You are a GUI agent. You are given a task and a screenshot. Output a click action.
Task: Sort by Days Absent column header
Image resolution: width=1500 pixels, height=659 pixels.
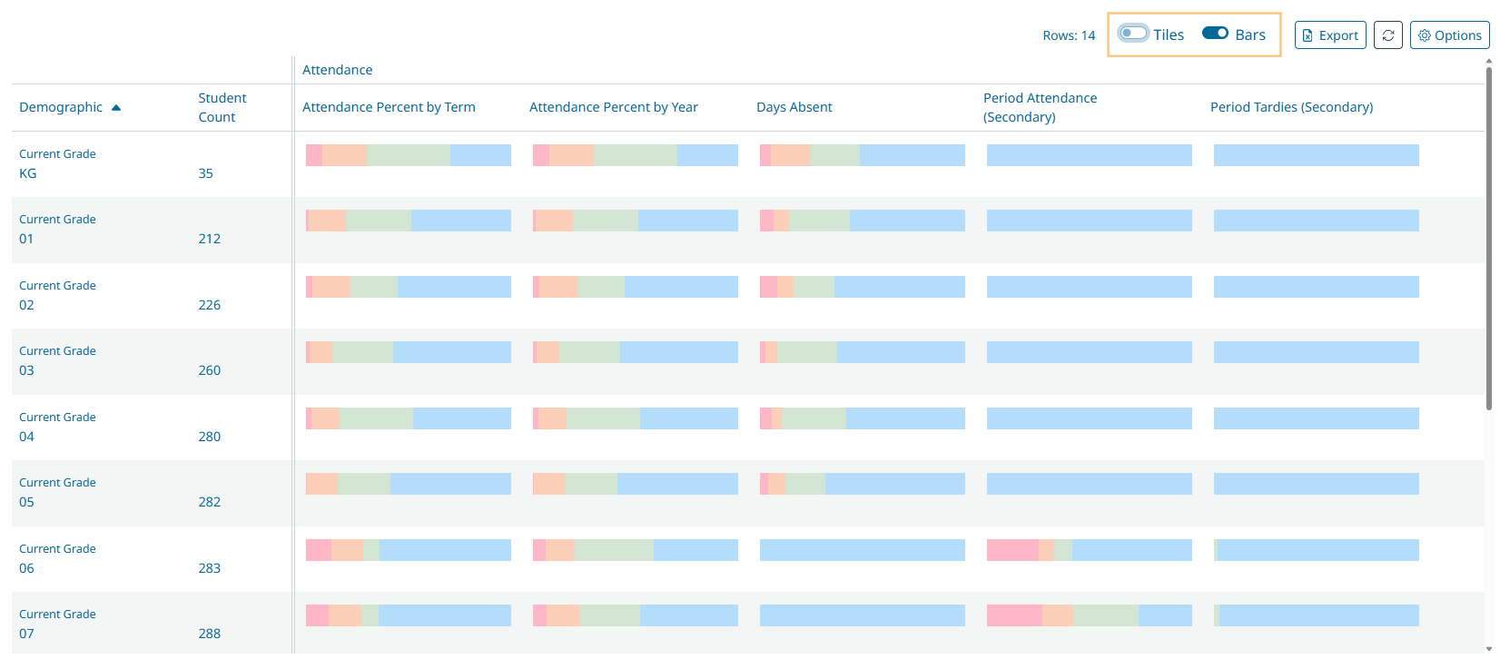(794, 107)
